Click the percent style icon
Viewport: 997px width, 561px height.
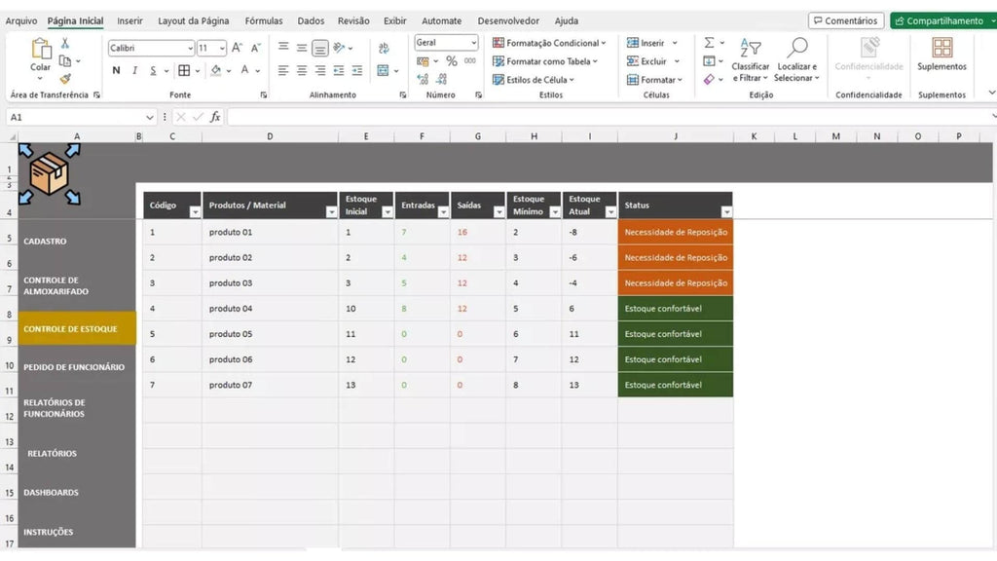pyautogui.click(x=452, y=61)
